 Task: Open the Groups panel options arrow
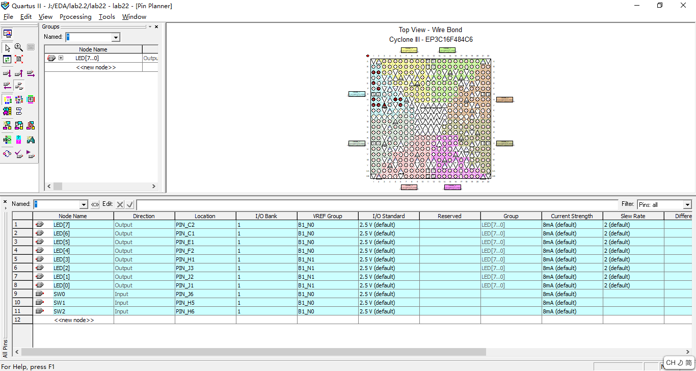tap(150, 26)
